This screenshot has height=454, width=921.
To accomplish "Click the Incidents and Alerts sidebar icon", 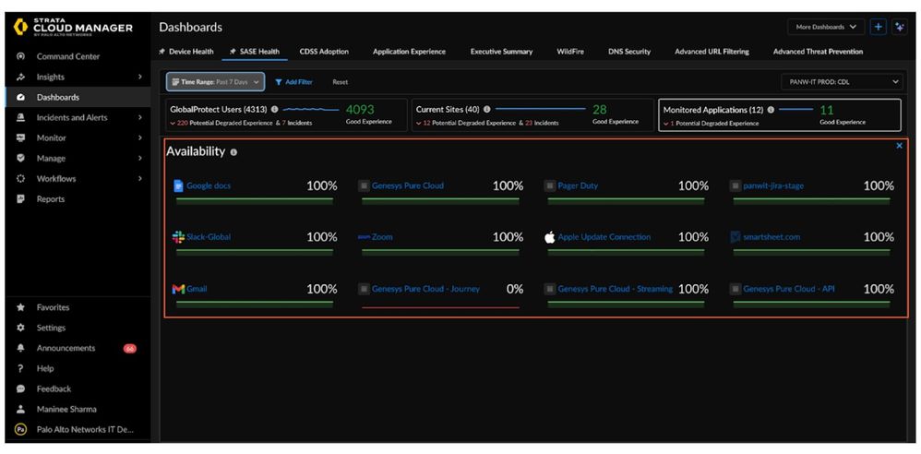I will click(20, 117).
